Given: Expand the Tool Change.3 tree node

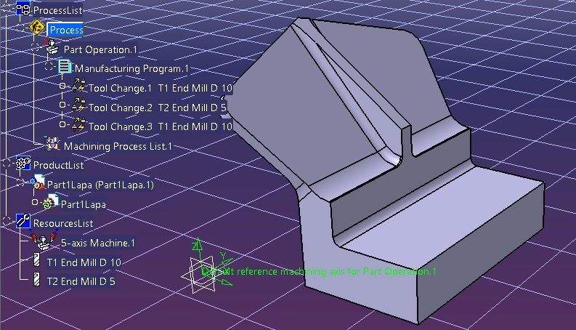Looking at the screenshot, I should point(63,125).
